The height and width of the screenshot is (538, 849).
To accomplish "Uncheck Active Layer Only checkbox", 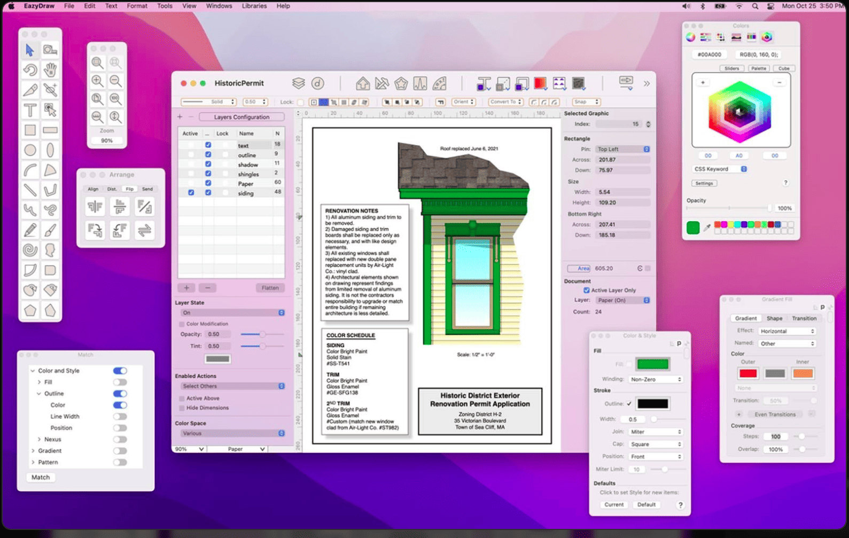I will pyautogui.click(x=586, y=290).
